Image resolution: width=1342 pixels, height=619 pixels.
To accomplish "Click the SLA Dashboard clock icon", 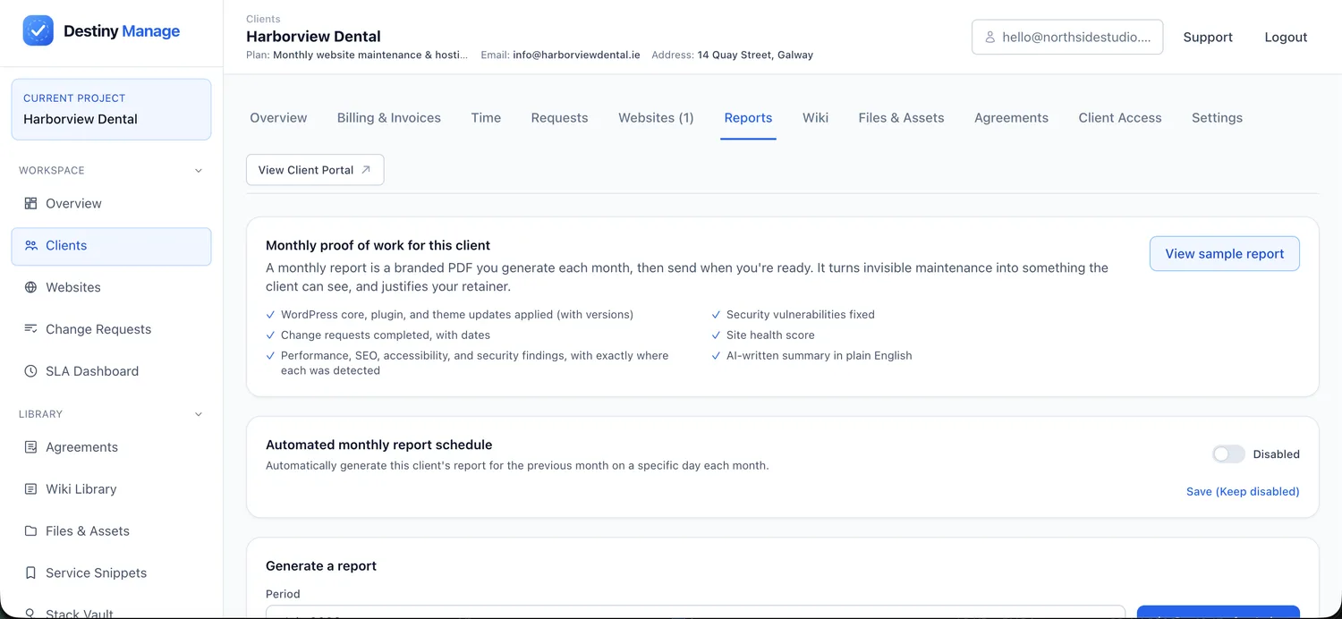I will click(30, 371).
